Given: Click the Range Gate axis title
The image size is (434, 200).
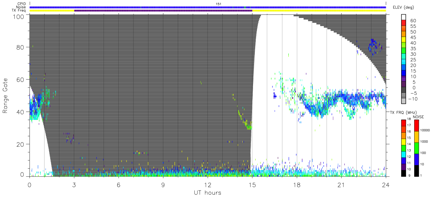Looking at the screenshot, I should coord(5,96).
